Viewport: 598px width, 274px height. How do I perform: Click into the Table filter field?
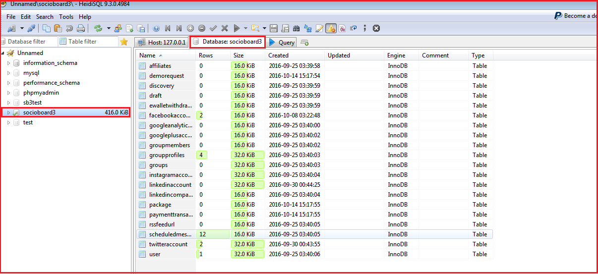[88, 42]
